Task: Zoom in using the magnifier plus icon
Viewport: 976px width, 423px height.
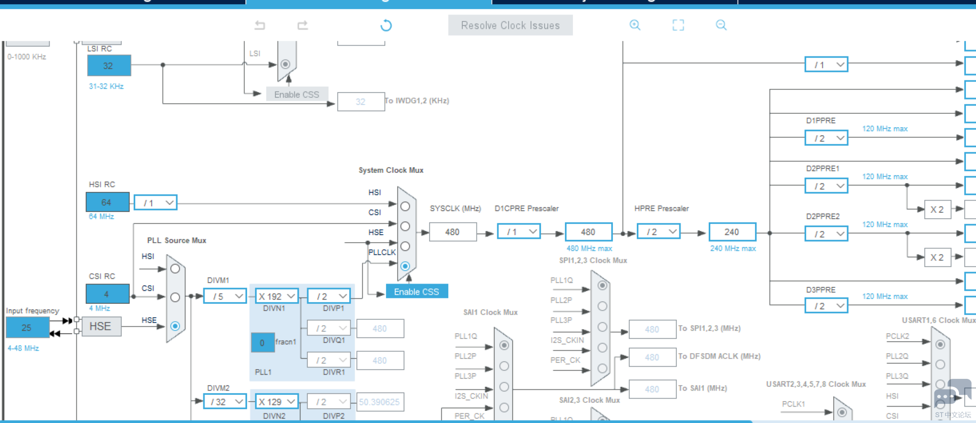Action: [x=635, y=25]
